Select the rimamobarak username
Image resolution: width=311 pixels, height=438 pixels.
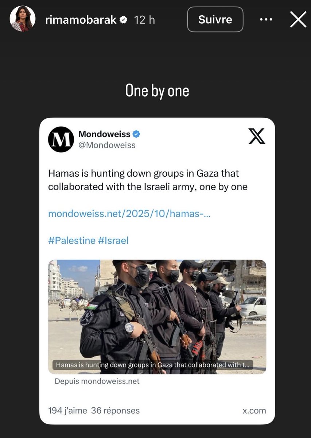pyautogui.click(x=81, y=20)
